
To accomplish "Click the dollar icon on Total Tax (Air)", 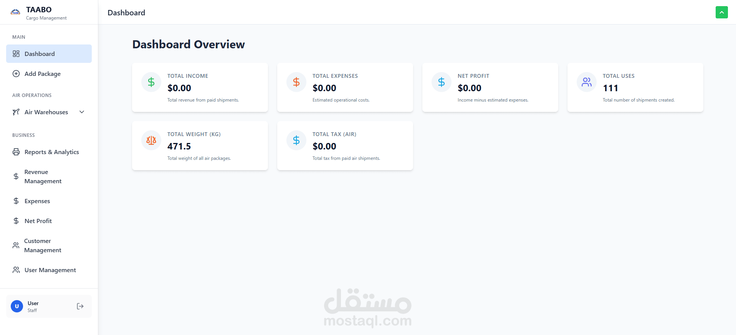I will [x=296, y=140].
